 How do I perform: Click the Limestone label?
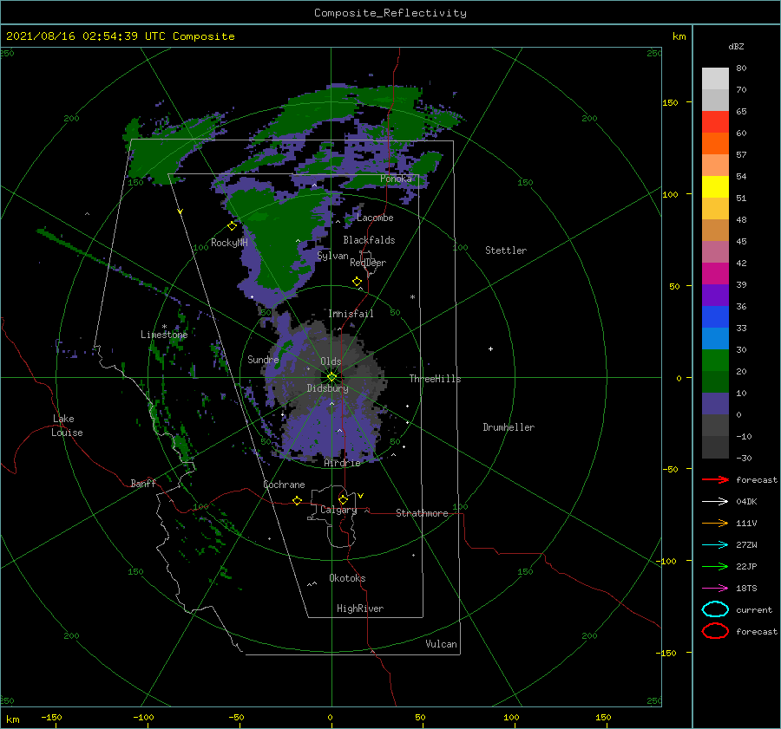(164, 335)
